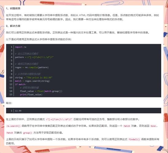
Task: Click the '12.99' value in the output block
Action: tap(18, 111)
